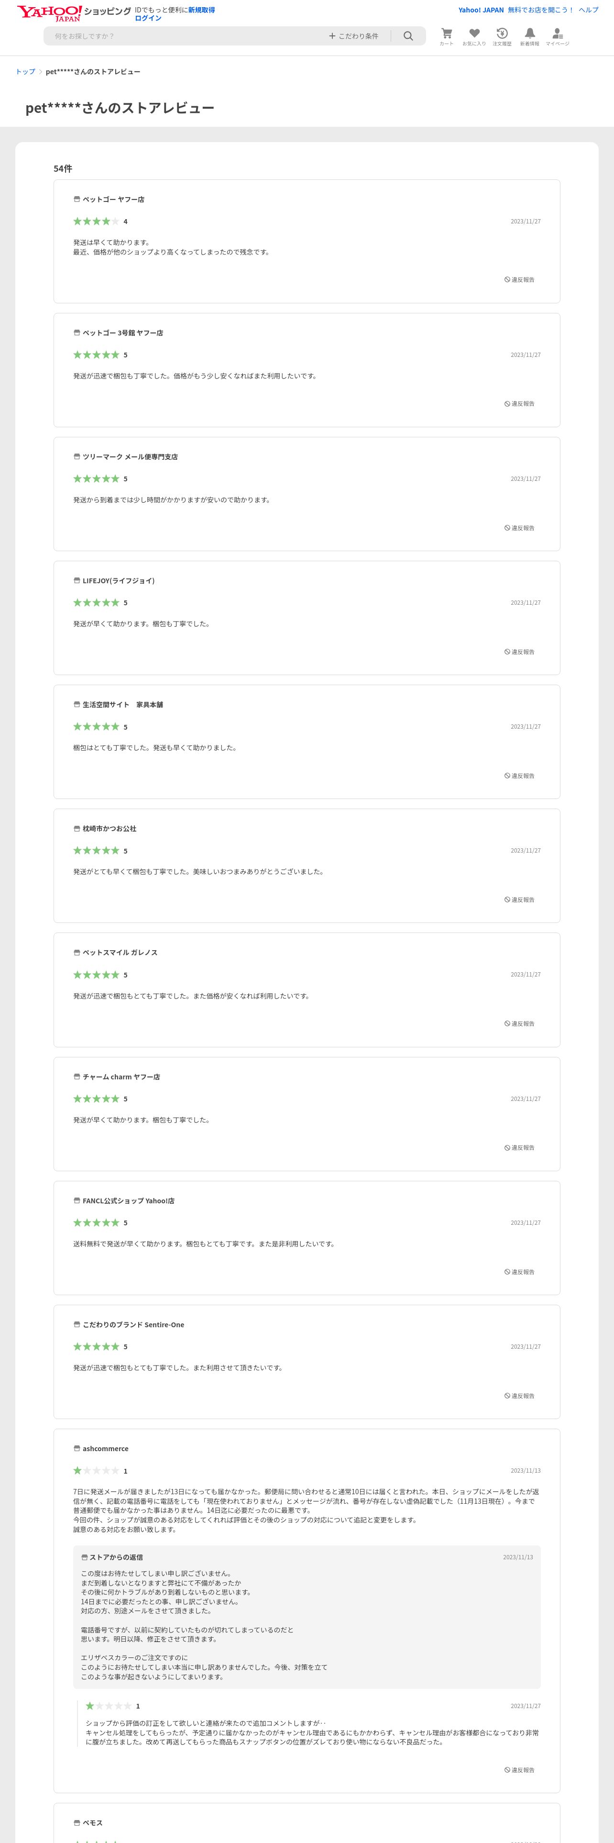Click the ログイン link
This screenshot has height=1843, width=614.
(148, 18)
